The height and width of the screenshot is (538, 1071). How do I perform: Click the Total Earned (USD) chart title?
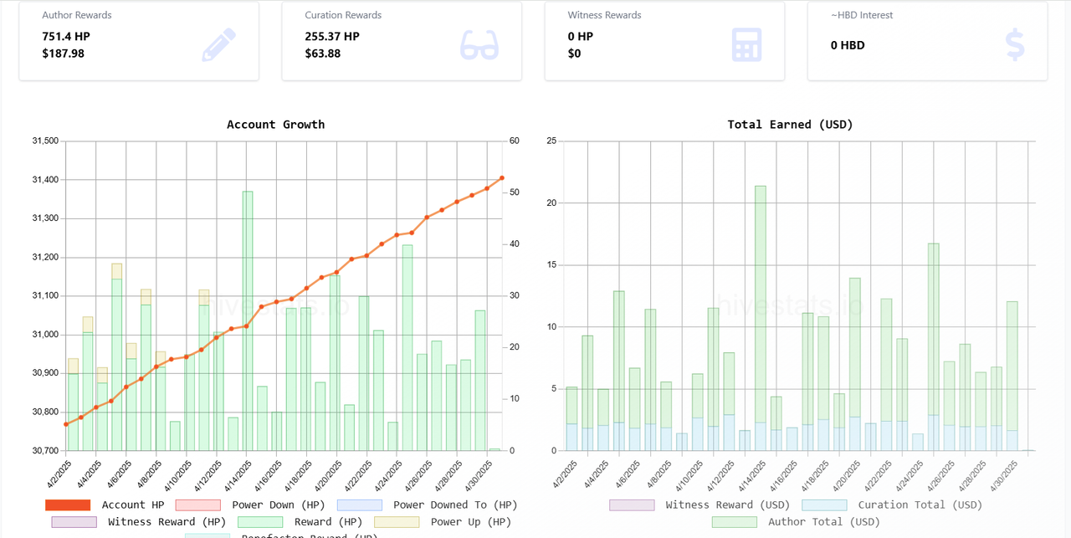tap(791, 125)
